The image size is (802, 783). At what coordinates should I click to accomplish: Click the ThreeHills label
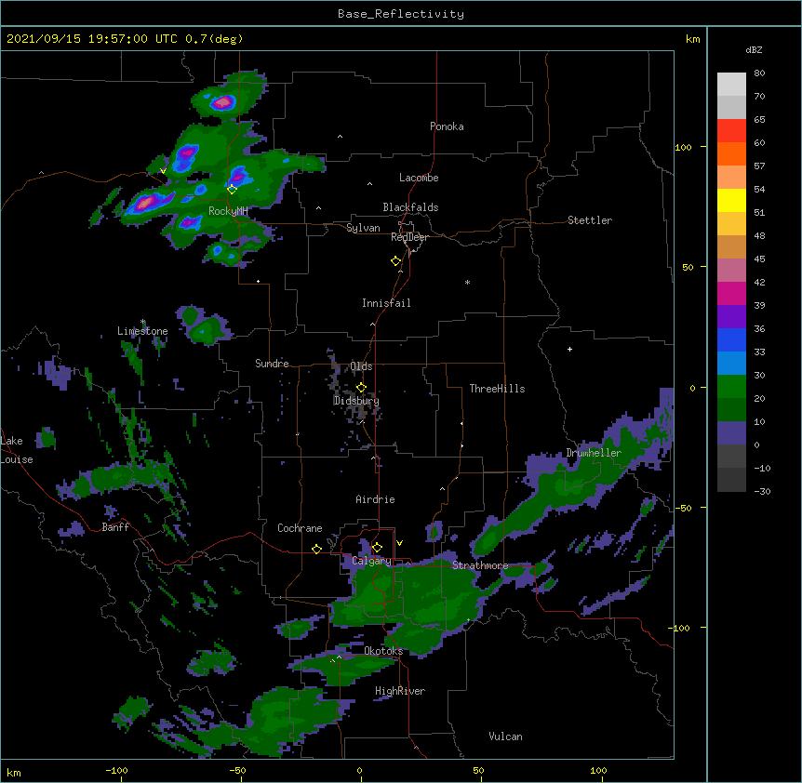(497, 389)
